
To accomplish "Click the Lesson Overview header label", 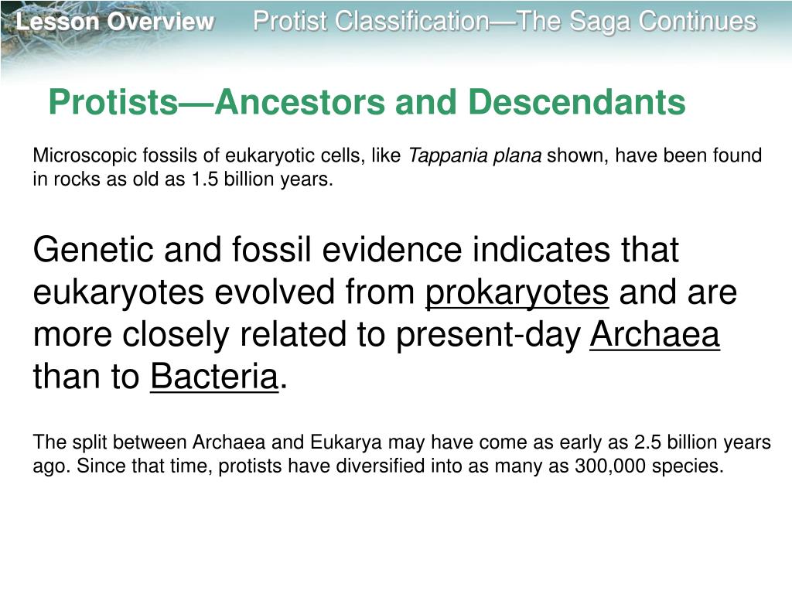I will click(115, 22).
